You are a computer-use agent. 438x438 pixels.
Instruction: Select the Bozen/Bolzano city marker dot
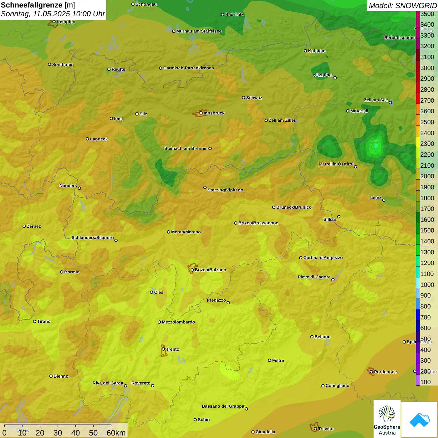pos(192,270)
